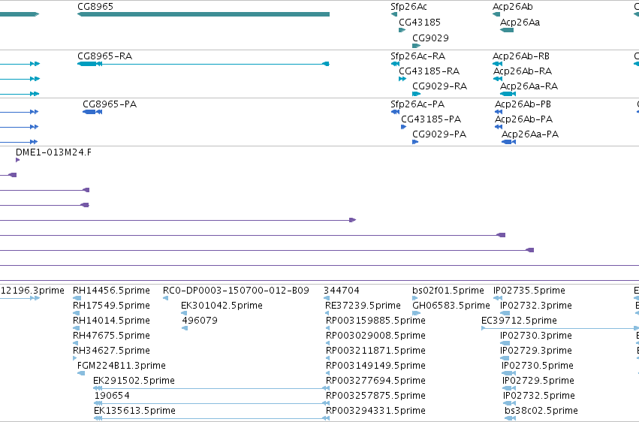Viewport: 639px width, 422px height.
Task: Click the RH17549.5prime EST
Action: pos(76,313)
